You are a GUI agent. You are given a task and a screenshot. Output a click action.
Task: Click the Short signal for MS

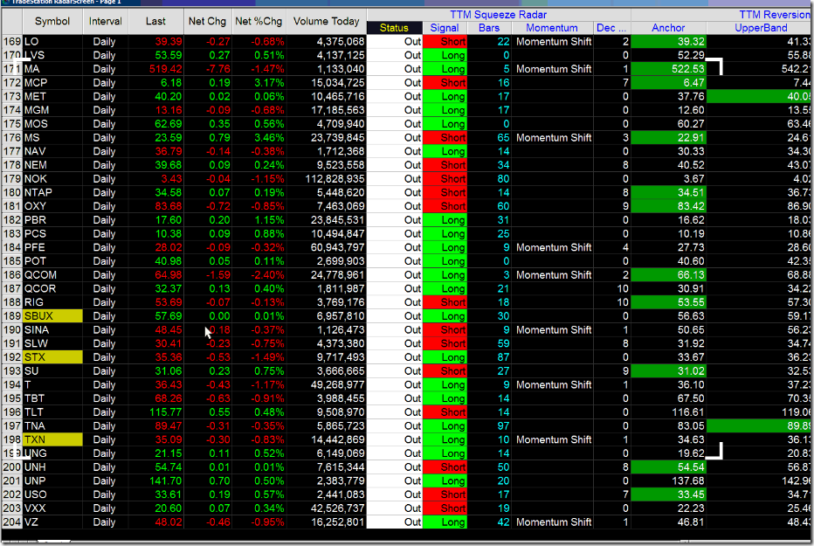(x=445, y=137)
